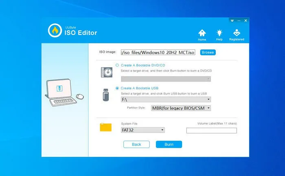
Task: Expand the Partition Style MBR dropdown
Action: (181, 108)
